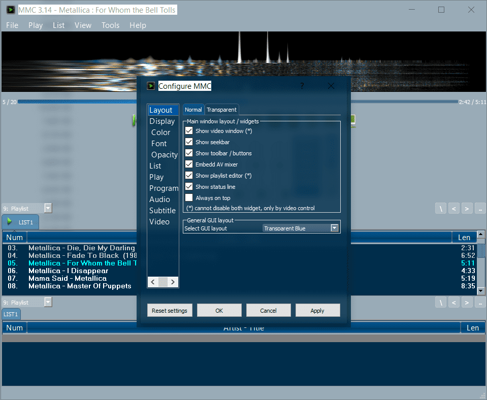
Task: Click the Cancel button
Action: point(268,310)
